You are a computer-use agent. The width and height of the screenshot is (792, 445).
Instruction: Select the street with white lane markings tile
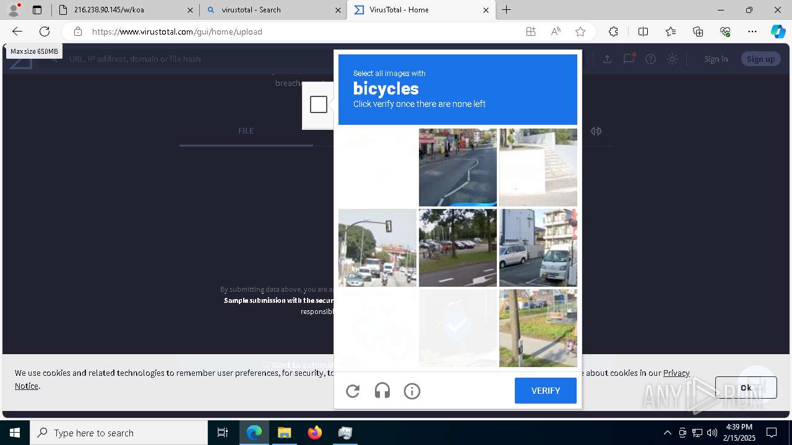(458, 167)
